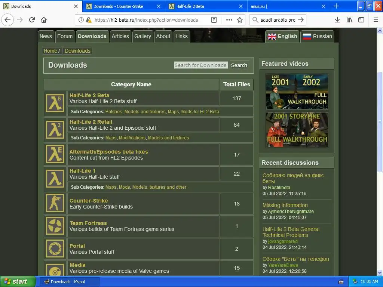Open Portal category link
The height and width of the screenshot is (287, 383).
point(77,246)
